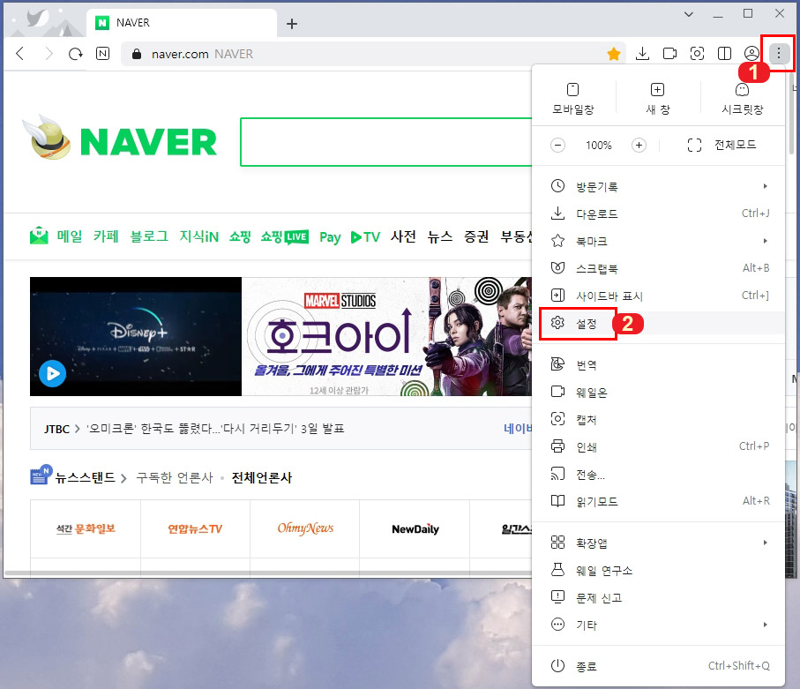Click the capture toolbar icon
The width and height of the screenshot is (800, 689).
[696, 53]
